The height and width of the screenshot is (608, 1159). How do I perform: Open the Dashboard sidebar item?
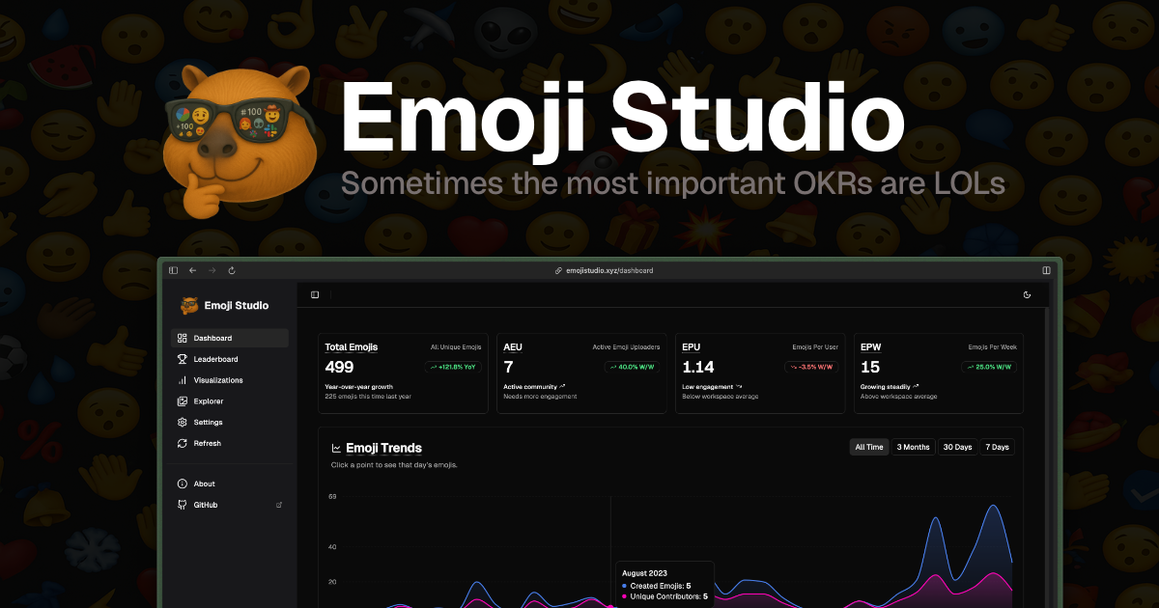230,338
